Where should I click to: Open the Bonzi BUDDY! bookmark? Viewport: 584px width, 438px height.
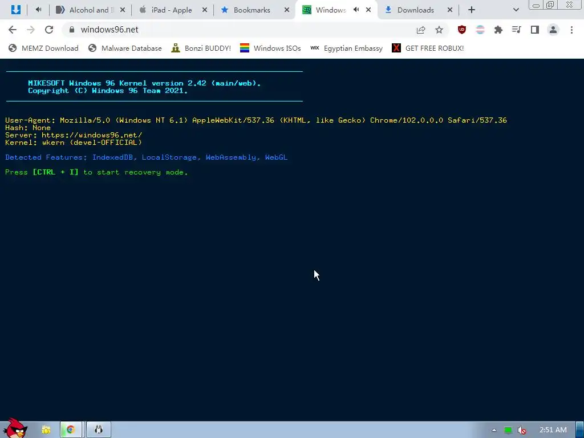coord(201,48)
